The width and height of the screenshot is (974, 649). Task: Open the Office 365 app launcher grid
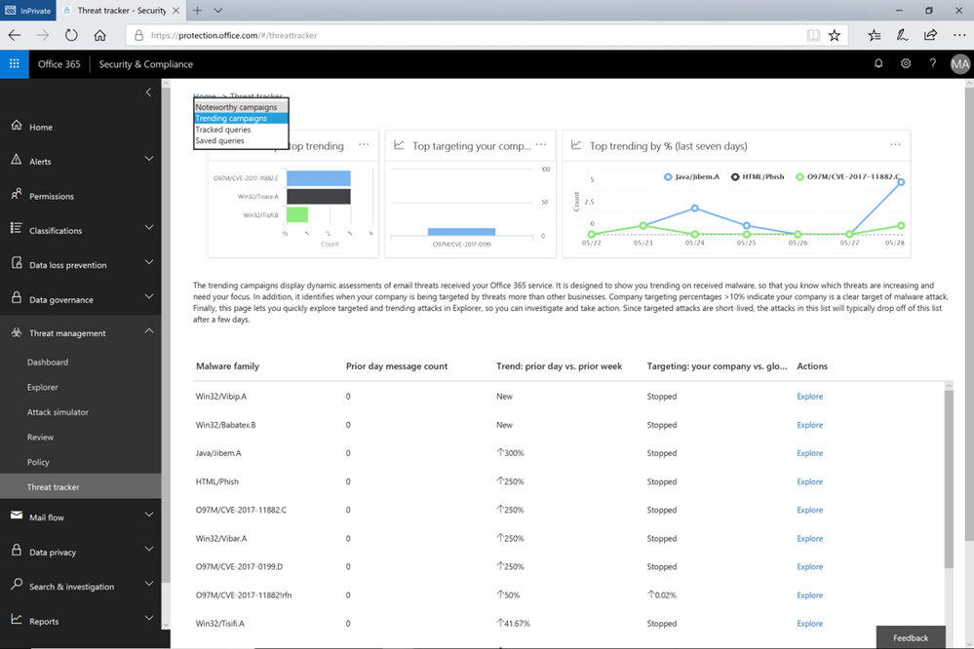tap(14, 62)
